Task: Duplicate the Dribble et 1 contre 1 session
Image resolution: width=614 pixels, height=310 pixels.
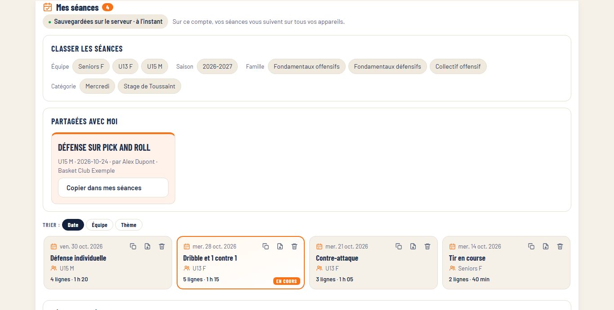Action: pyautogui.click(x=266, y=246)
